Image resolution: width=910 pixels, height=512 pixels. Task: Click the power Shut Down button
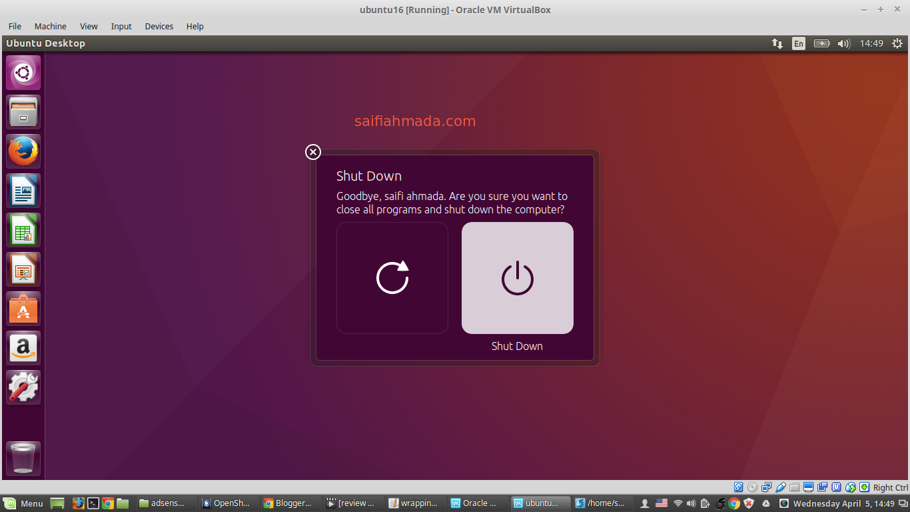coord(517,278)
